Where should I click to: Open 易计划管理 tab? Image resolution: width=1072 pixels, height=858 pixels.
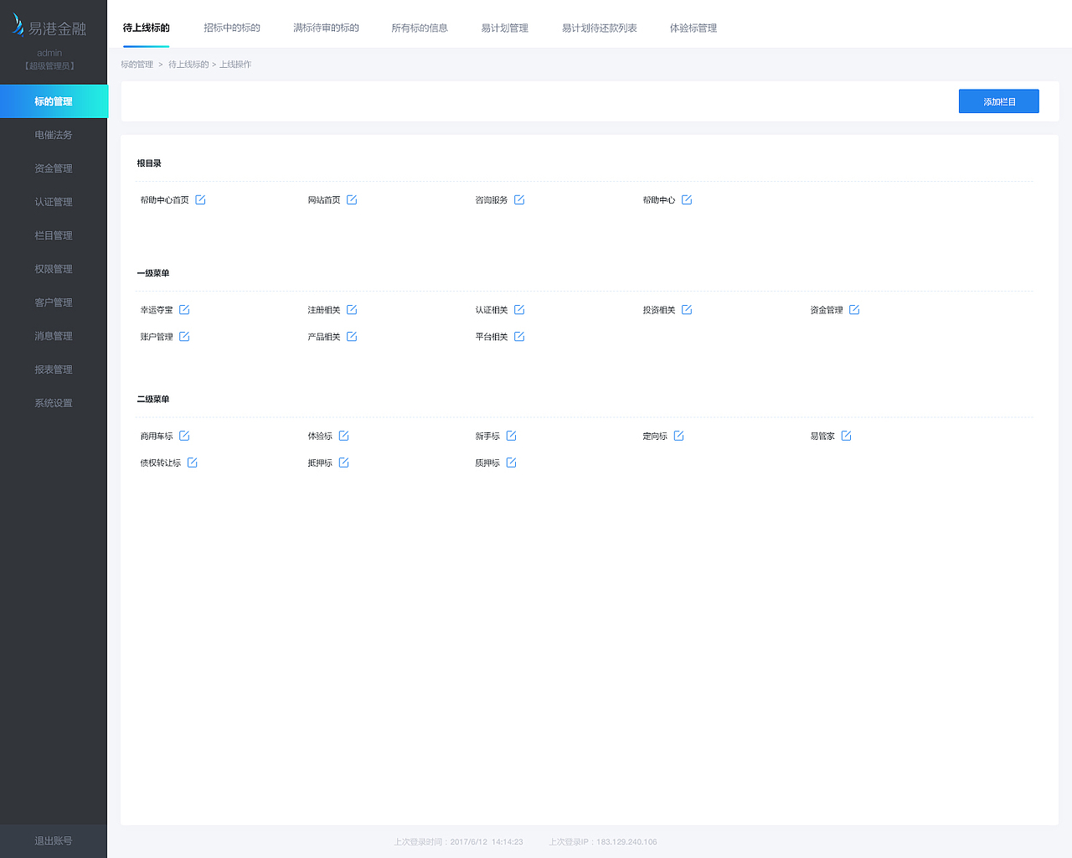(504, 28)
